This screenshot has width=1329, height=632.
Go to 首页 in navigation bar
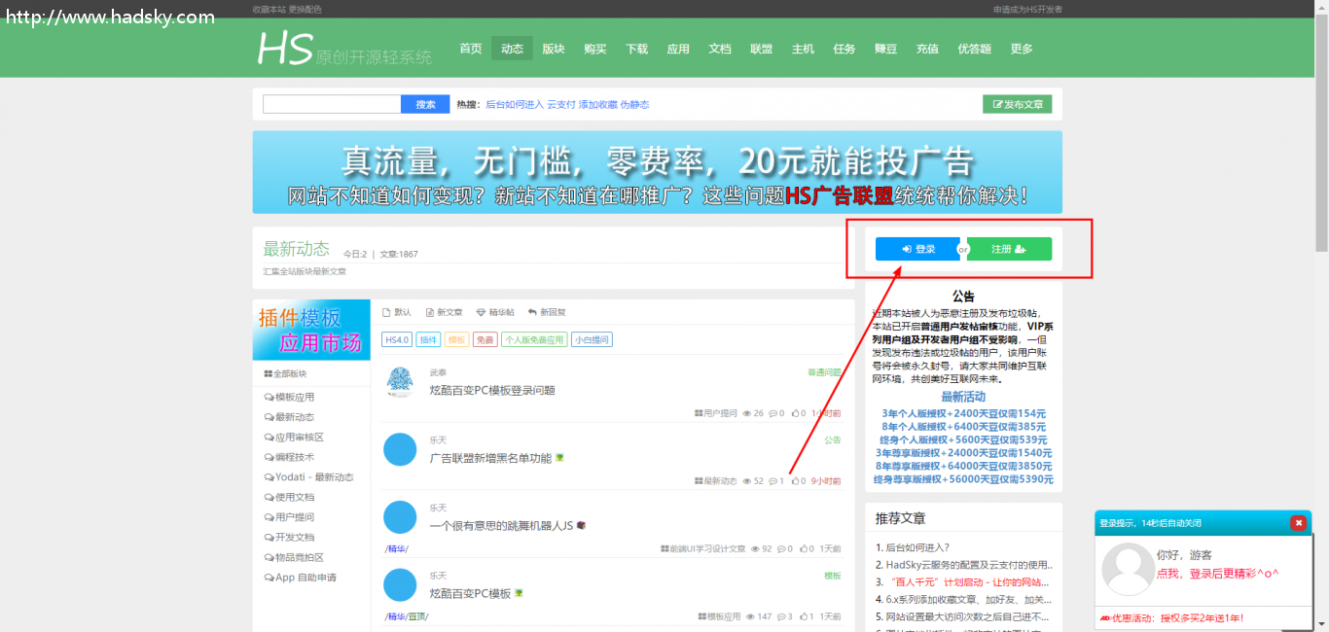pyautogui.click(x=471, y=49)
